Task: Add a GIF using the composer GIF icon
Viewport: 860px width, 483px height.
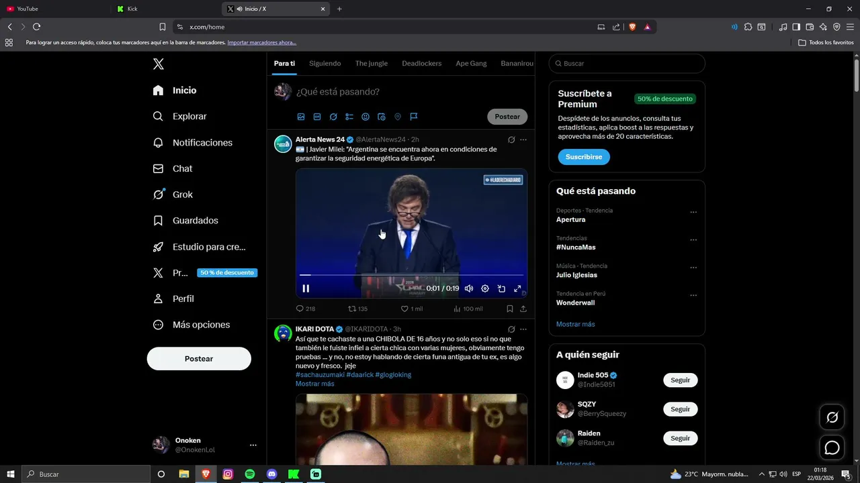Action: tap(317, 117)
